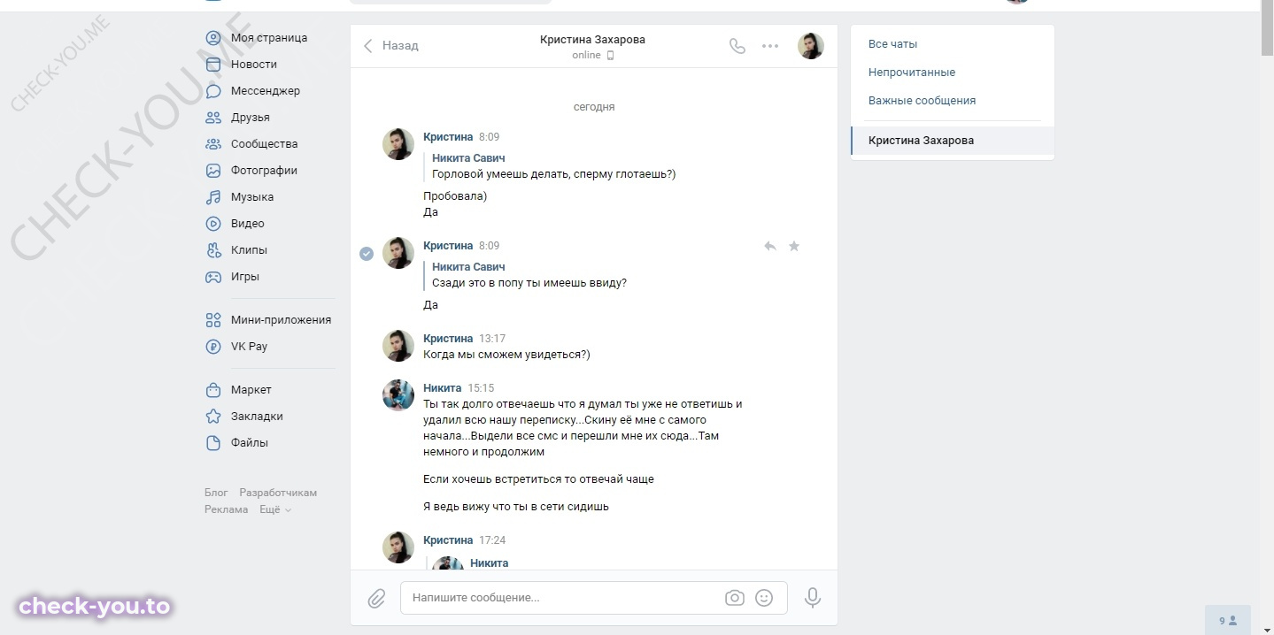The width and height of the screenshot is (1274, 635).
Task: Click Кристина sender name at 17:24
Action: [448, 540]
